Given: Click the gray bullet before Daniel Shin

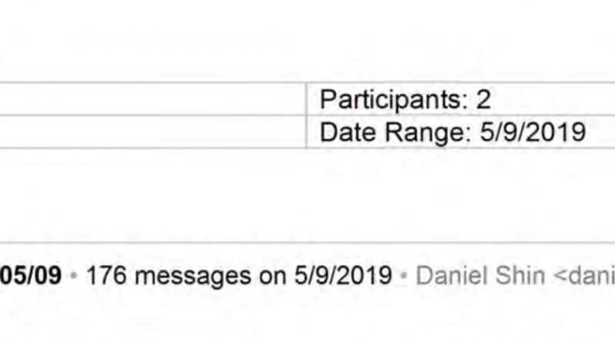Looking at the screenshot, I should [x=404, y=275].
